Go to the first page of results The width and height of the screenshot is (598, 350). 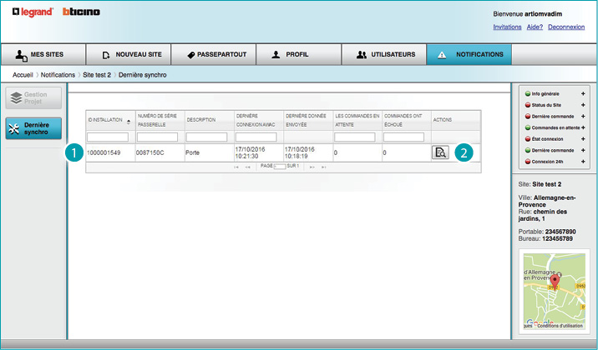(x=236, y=167)
